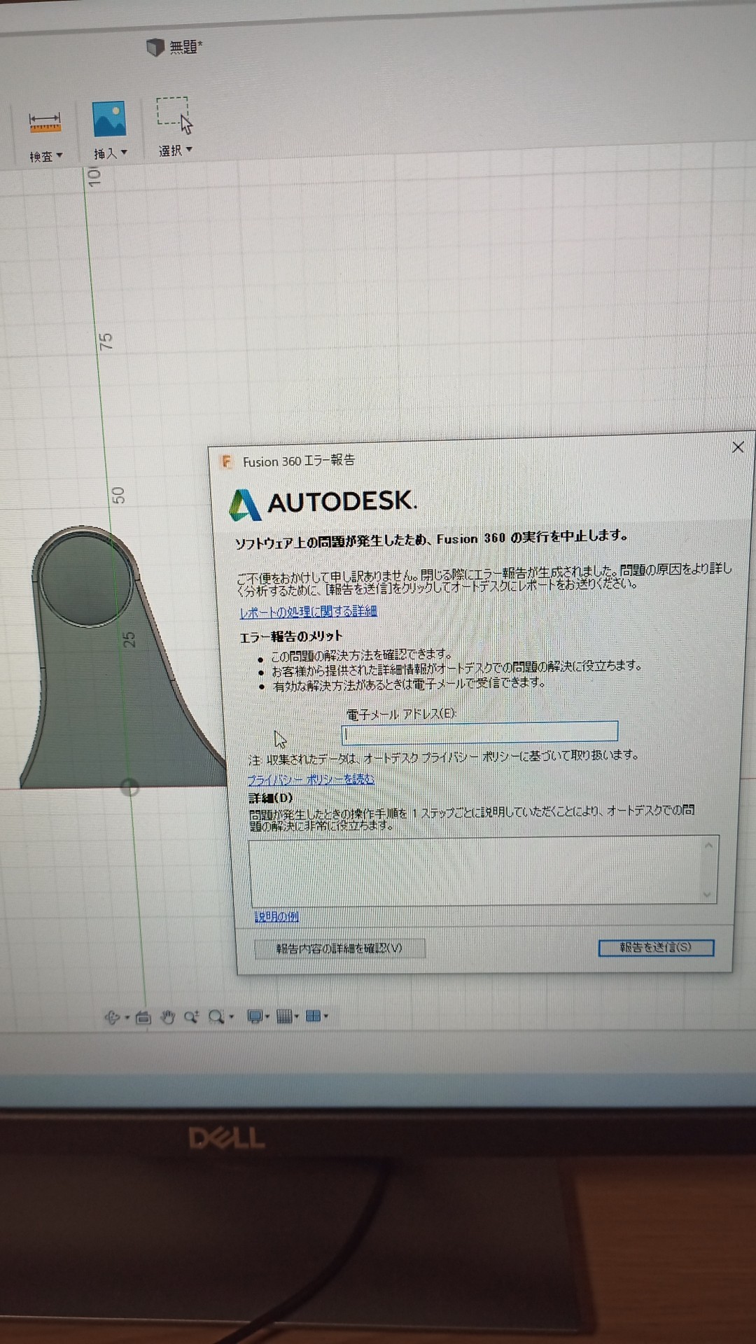Open the 説明の例 link
Image resolution: width=756 pixels, height=1344 pixels.
276,916
